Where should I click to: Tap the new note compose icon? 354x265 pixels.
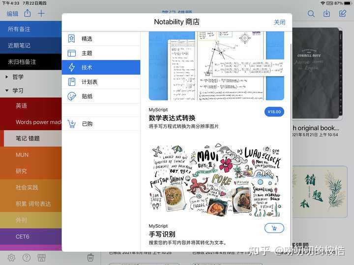pos(342,14)
